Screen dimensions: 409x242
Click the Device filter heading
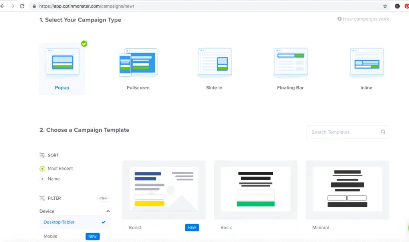pos(47,211)
